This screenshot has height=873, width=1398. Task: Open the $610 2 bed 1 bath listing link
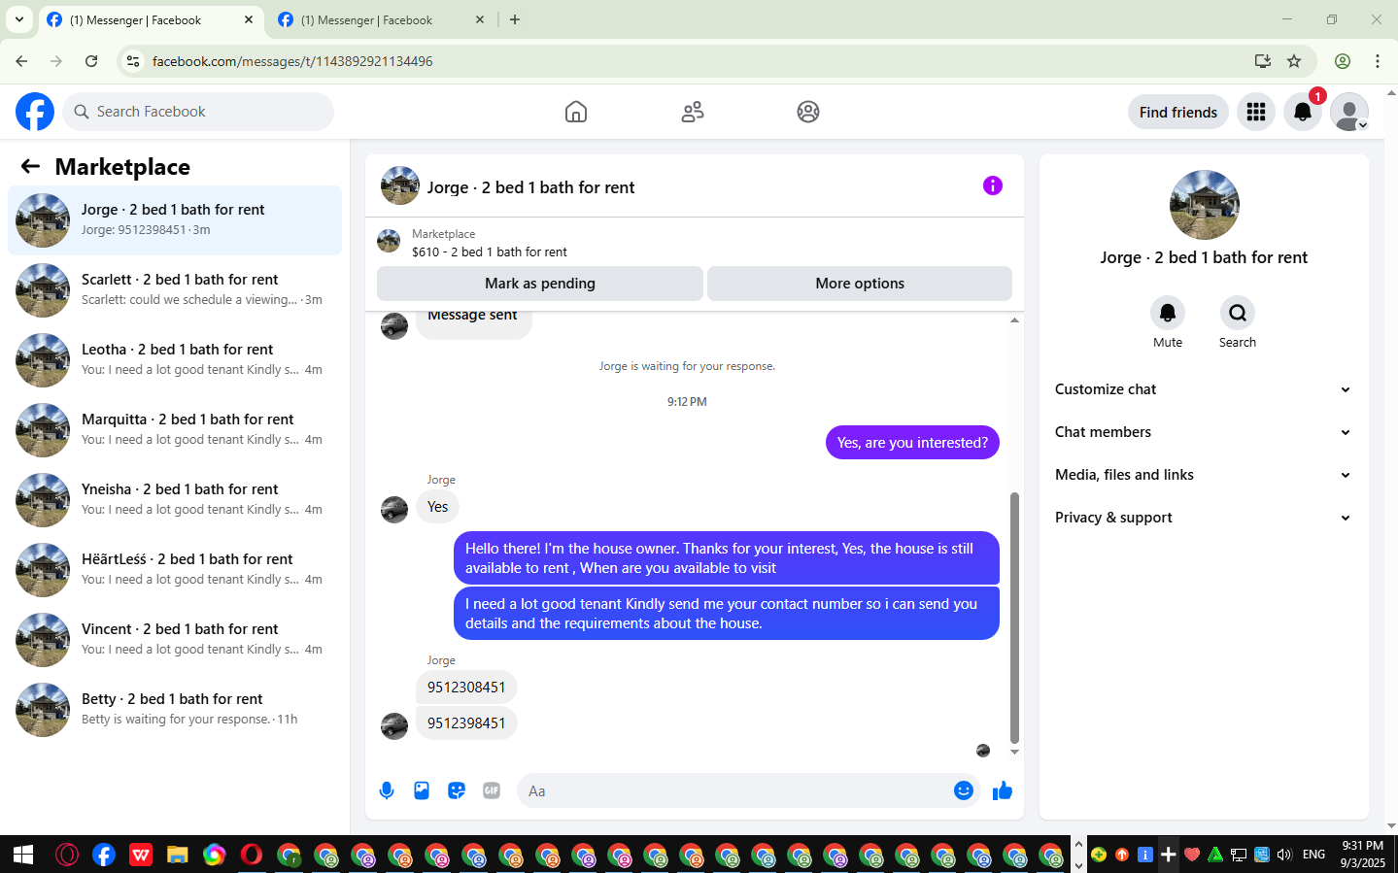(x=490, y=252)
